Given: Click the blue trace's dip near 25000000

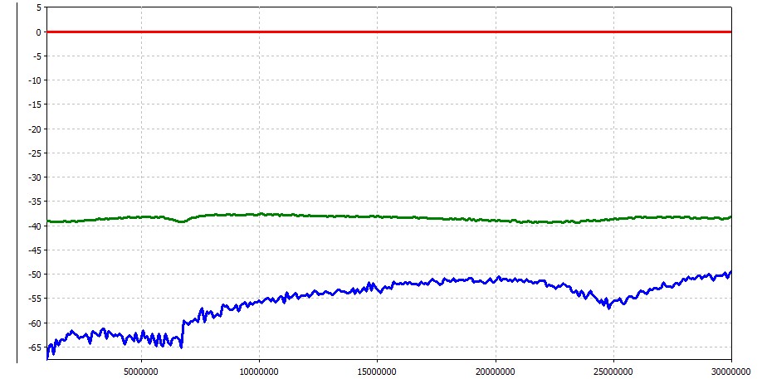Looking at the screenshot, I should [x=608, y=305].
